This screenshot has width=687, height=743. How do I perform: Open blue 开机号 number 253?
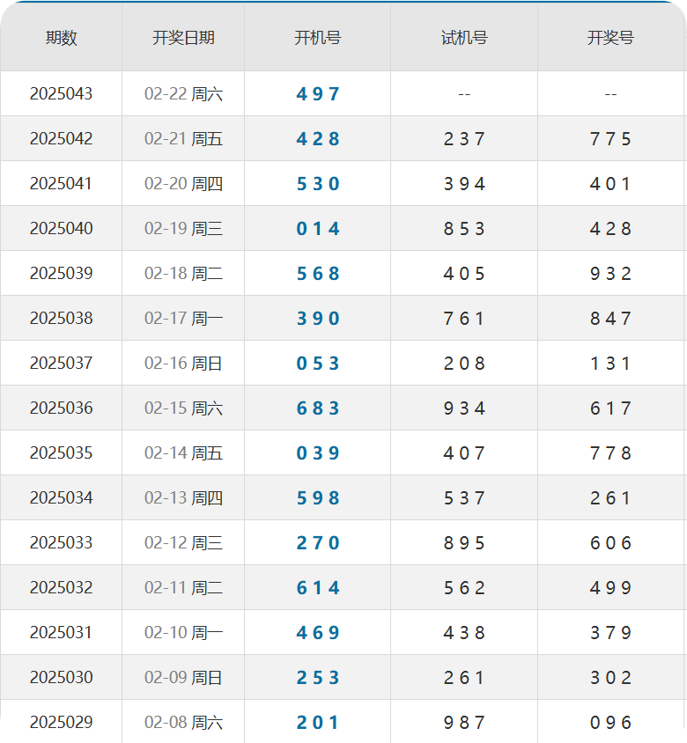318,677
